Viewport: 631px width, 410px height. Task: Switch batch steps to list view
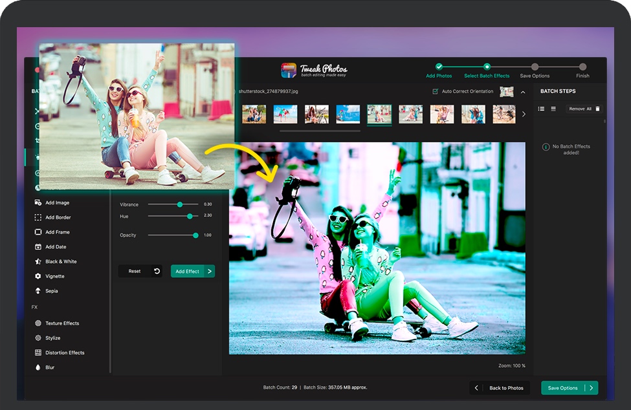(542, 109)
